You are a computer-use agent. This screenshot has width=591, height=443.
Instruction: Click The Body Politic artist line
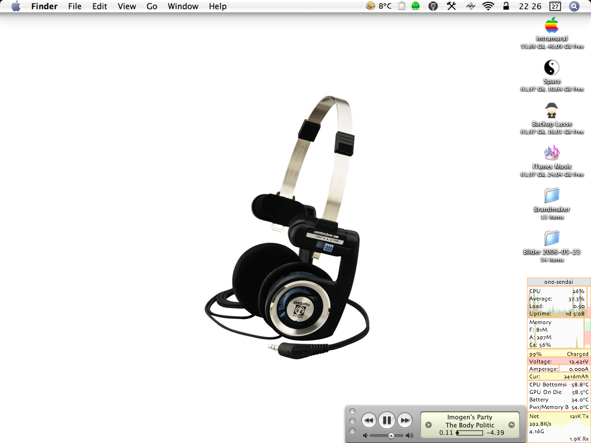coord(470,425)
